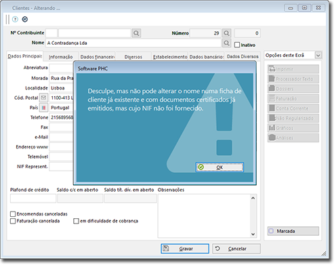This screenshot has height=267, width=336.
Task: Open the Conta Corrente option
Action: (293, 108)
